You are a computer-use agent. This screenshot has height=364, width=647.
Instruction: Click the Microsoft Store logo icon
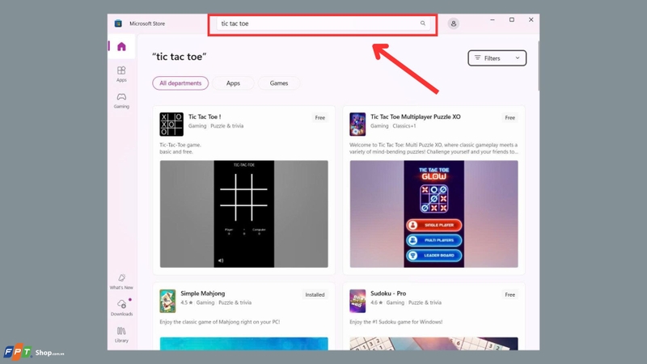118,23
